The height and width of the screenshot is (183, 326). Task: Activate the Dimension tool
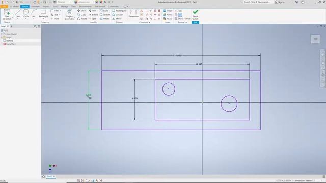tap(133, 14)
